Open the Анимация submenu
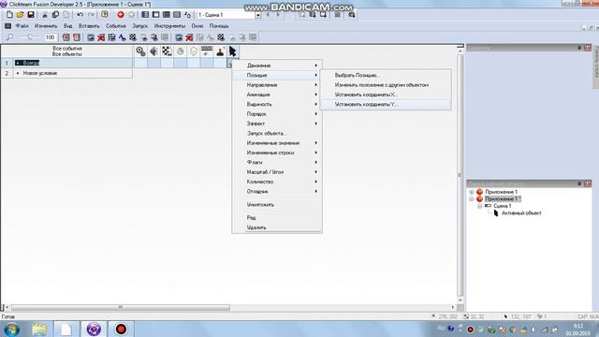Viewport: 599px width, 337px height. coord(277,95)
